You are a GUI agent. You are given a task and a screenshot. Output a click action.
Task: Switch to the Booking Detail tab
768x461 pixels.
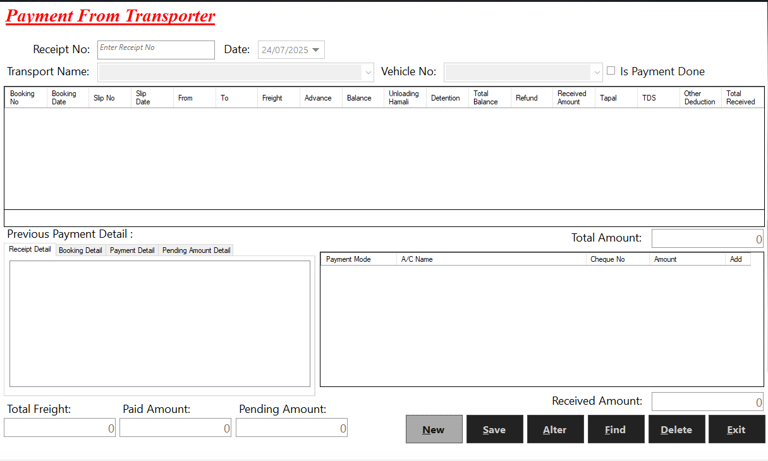(80, 250)
